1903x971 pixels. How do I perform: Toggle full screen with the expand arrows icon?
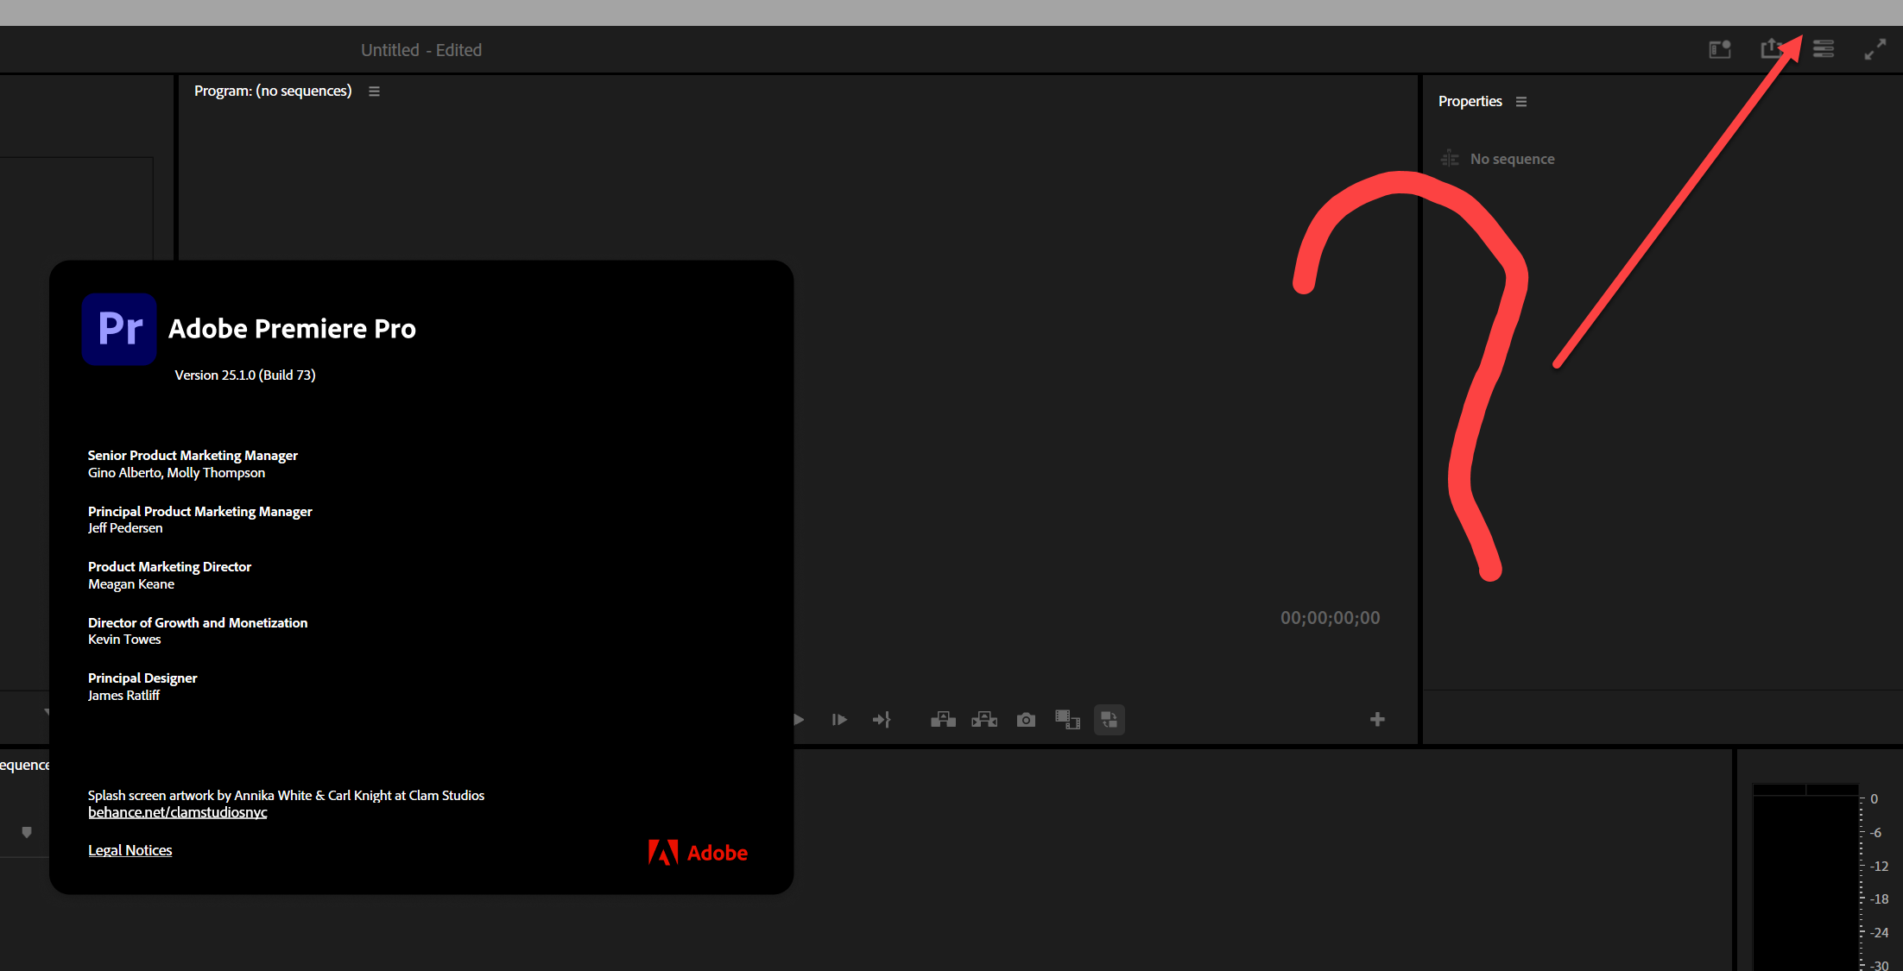tap(1875, 49)
